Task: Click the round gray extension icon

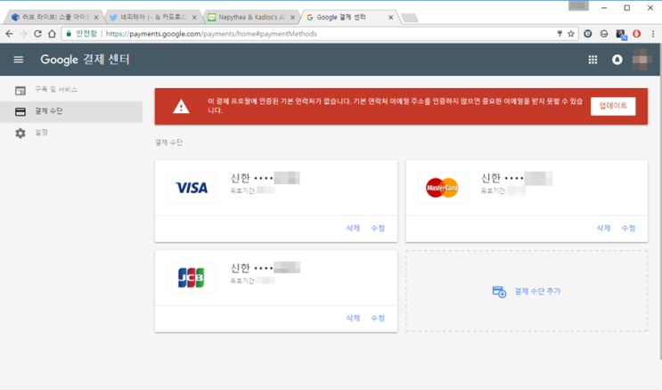Action: tap(604, 34)
